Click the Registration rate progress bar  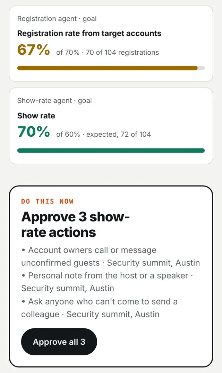(111, 68)
